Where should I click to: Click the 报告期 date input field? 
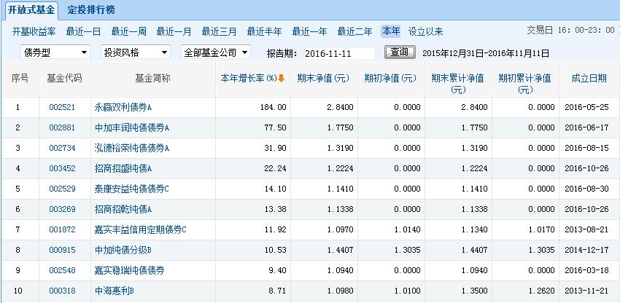coord(338,53)
